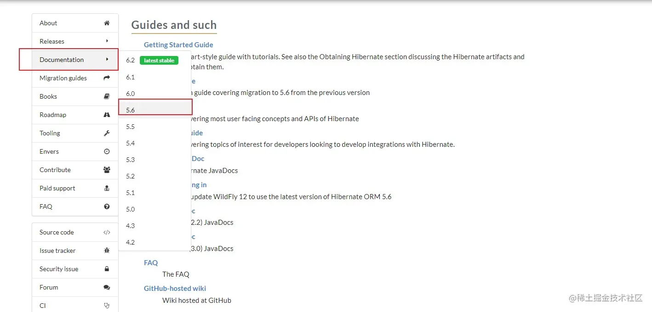Open the Books sidebar item
Image resolution: width=652 pixels, height=312 pixels.
pyautogui.click(x=75, y=96)
